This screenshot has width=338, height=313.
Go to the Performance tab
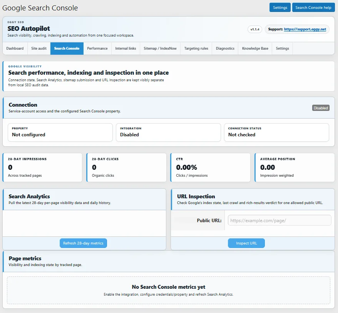[97, 49]
